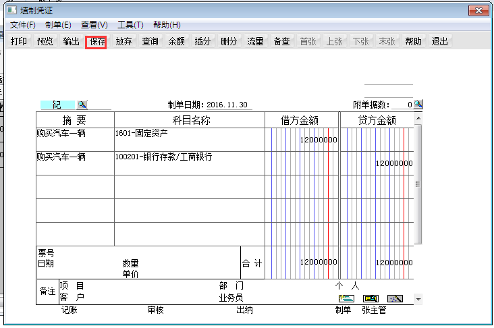Click the first white note icon at bottom right

pyautogui.click(x=346, y=298)
